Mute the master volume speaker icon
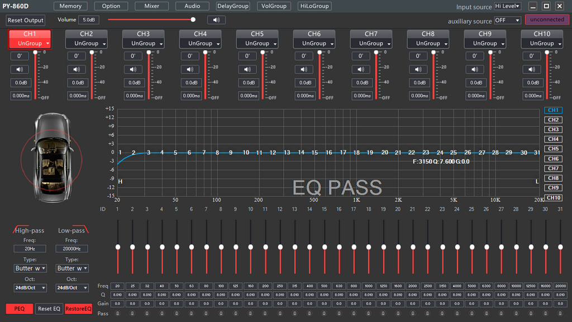Image resolution: width=572 pixels, height=322 pixels. (216, 20)
